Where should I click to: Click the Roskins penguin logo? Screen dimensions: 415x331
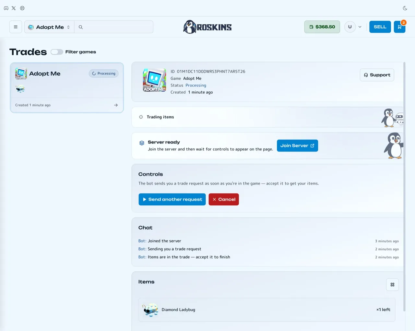click(207, 27)
